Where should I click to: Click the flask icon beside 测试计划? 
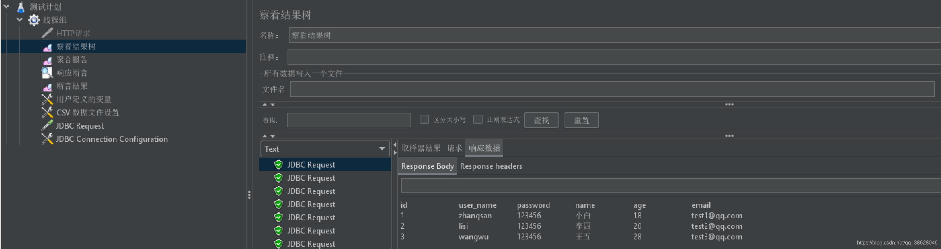coord(21,7)
